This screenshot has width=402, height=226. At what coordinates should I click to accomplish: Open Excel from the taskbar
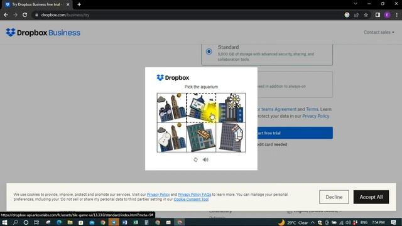pyautogui.click(x=136, y=222)
